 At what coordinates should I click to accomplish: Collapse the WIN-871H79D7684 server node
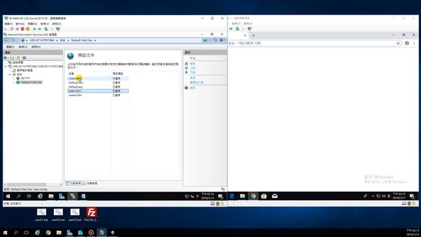point(6,66)
